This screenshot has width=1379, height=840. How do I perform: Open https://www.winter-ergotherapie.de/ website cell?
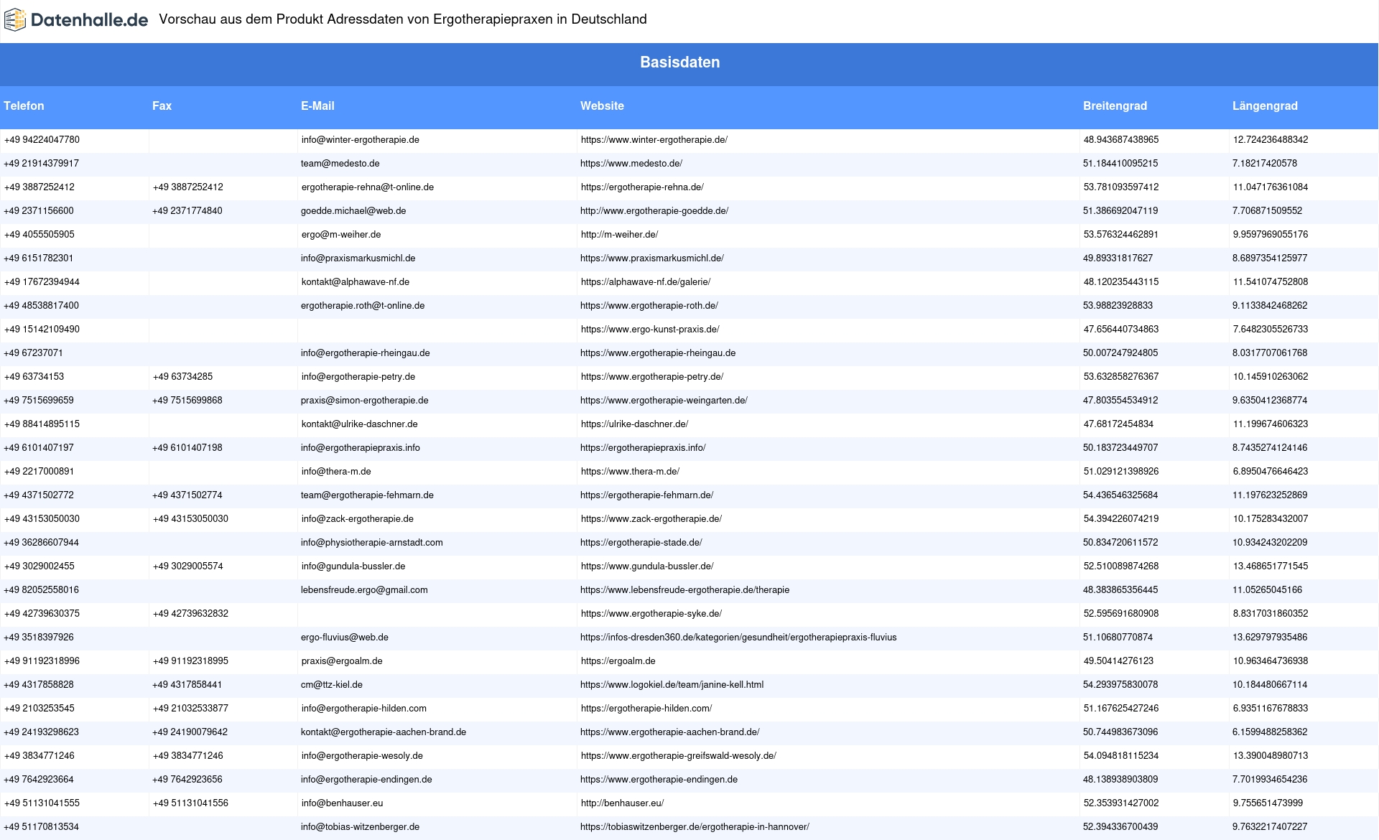pyautogui.click(x=654, y=140)
